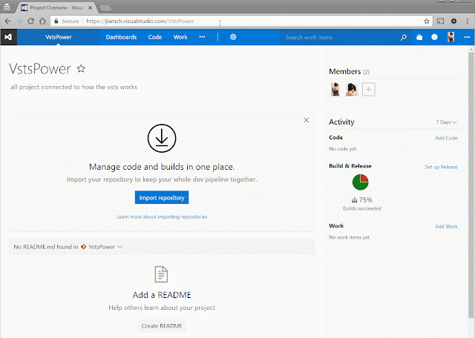Click the cast icon in the browser toolbar
This screenshot has height=338, width=475.
pyautogui.click(x=440, y=21)
